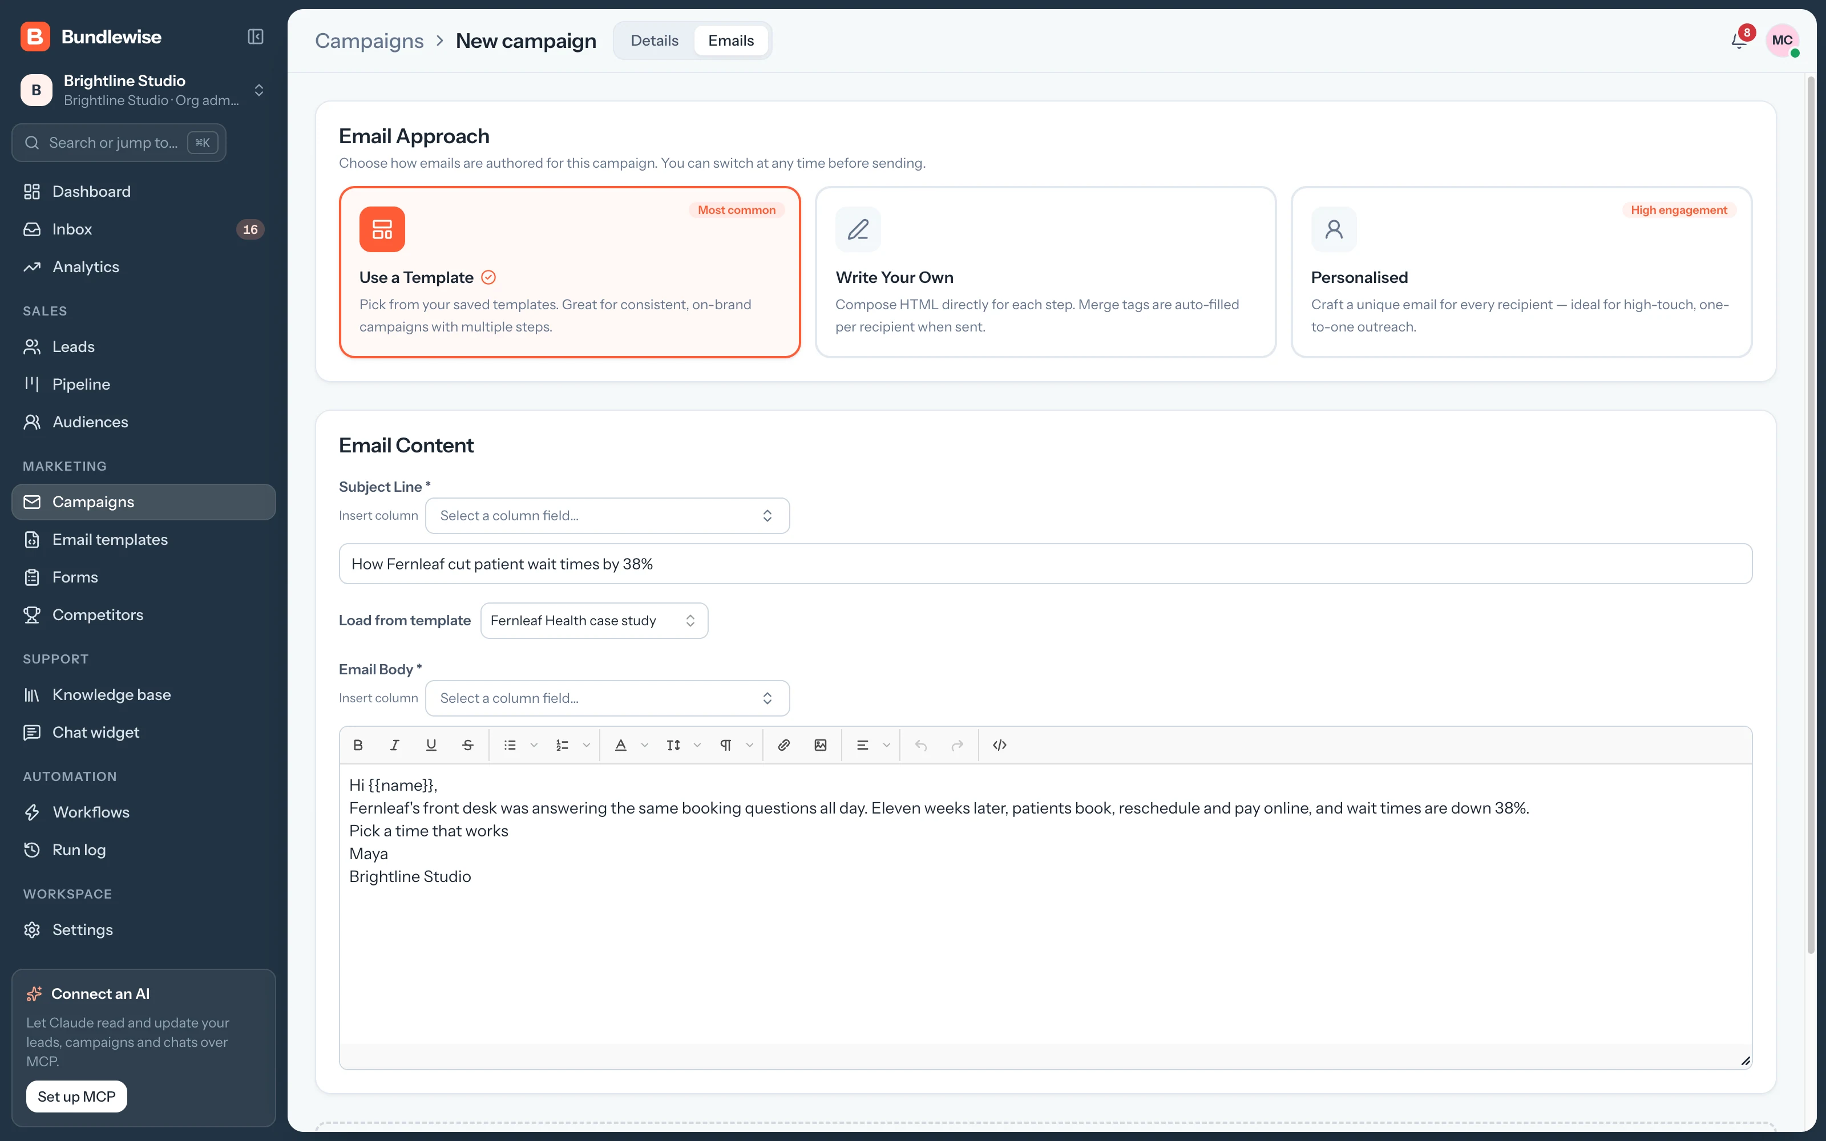
Task: Open the text color tool
Action: (620, 745)
